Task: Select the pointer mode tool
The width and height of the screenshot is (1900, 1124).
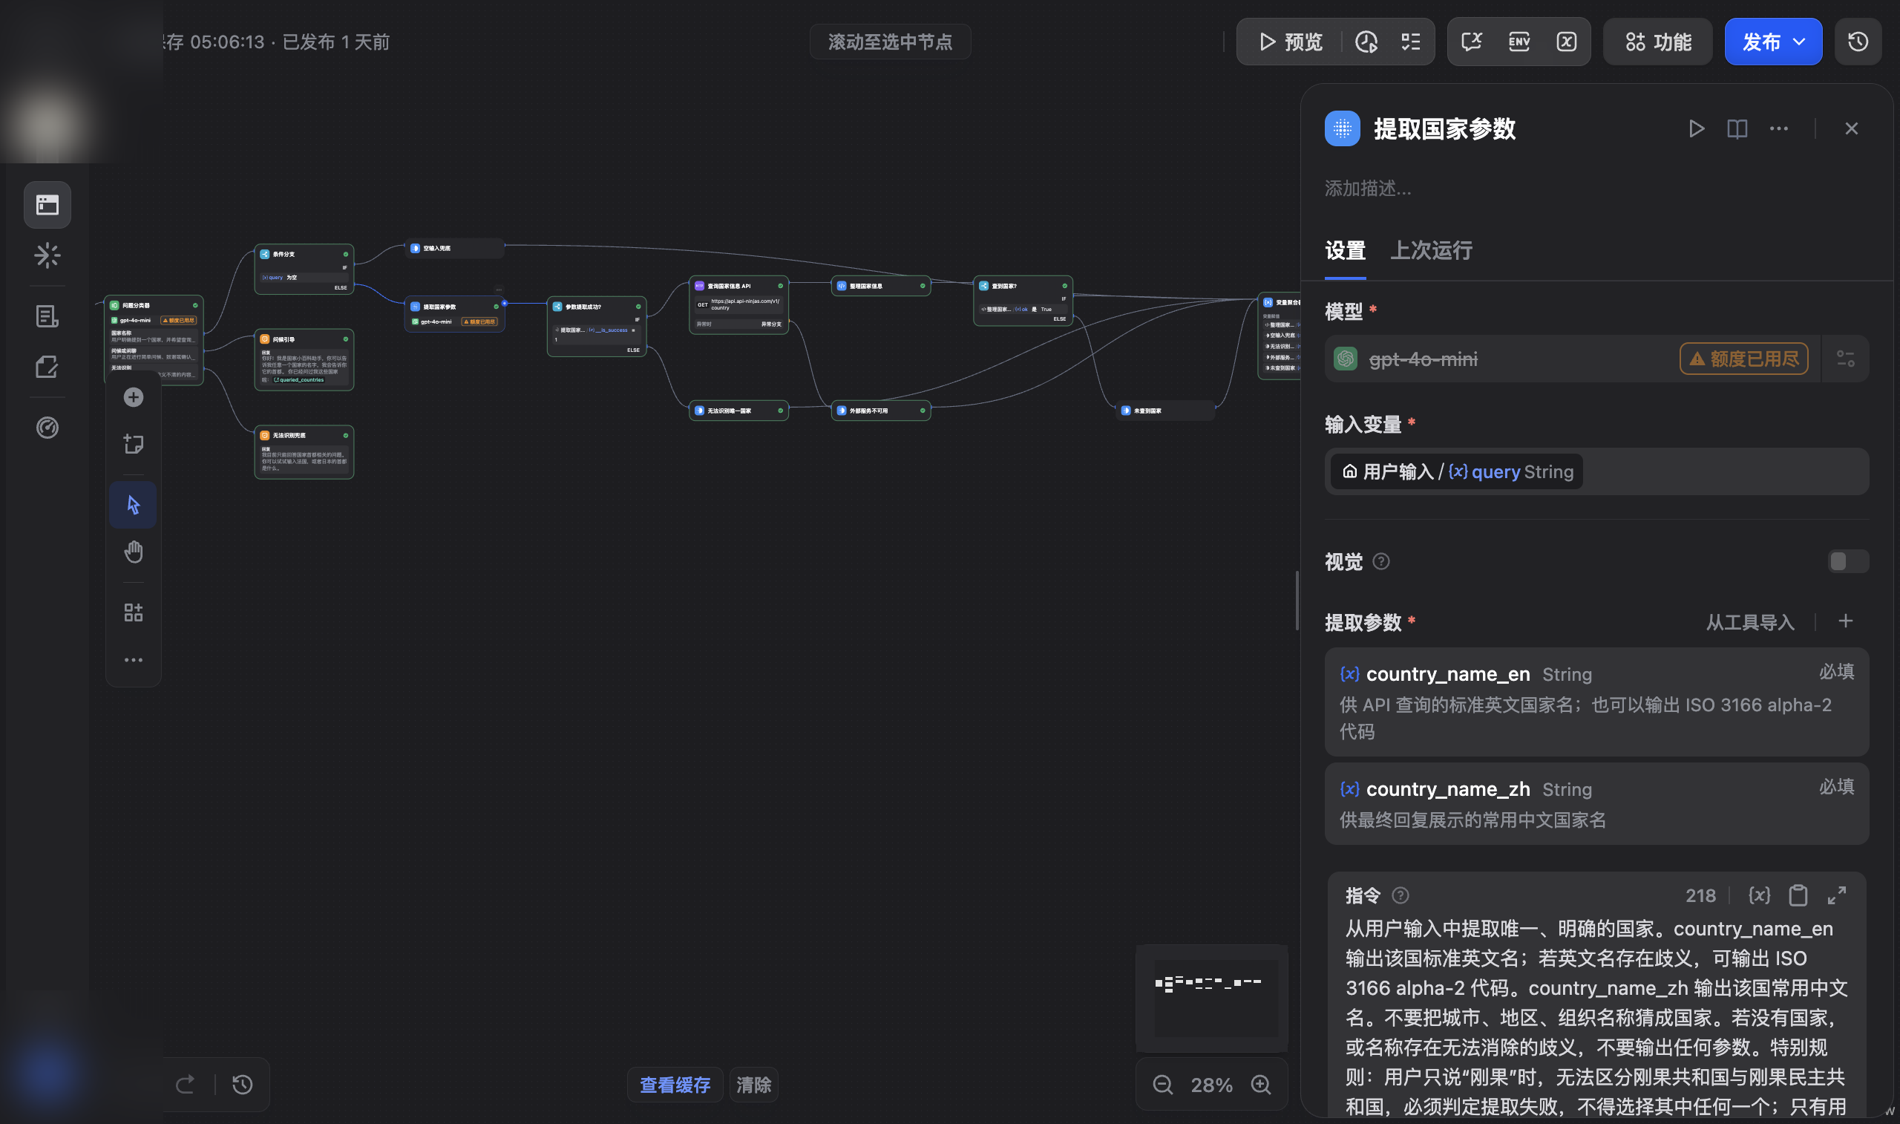Action: 134,504
